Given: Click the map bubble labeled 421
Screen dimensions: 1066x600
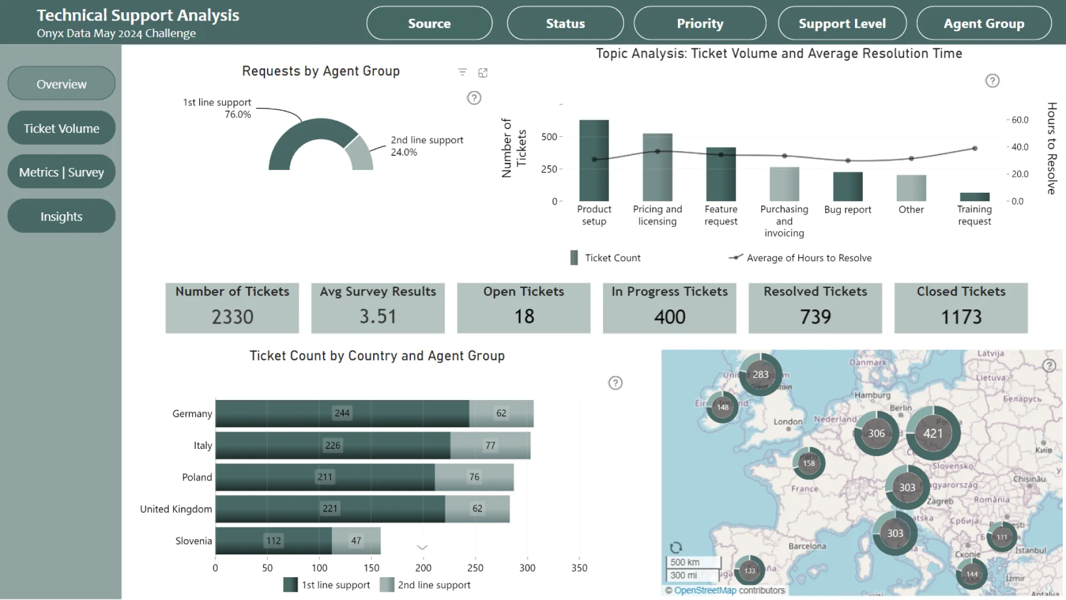Looking at the screenshot, I should pyautogui.click(x=933, y=433).
